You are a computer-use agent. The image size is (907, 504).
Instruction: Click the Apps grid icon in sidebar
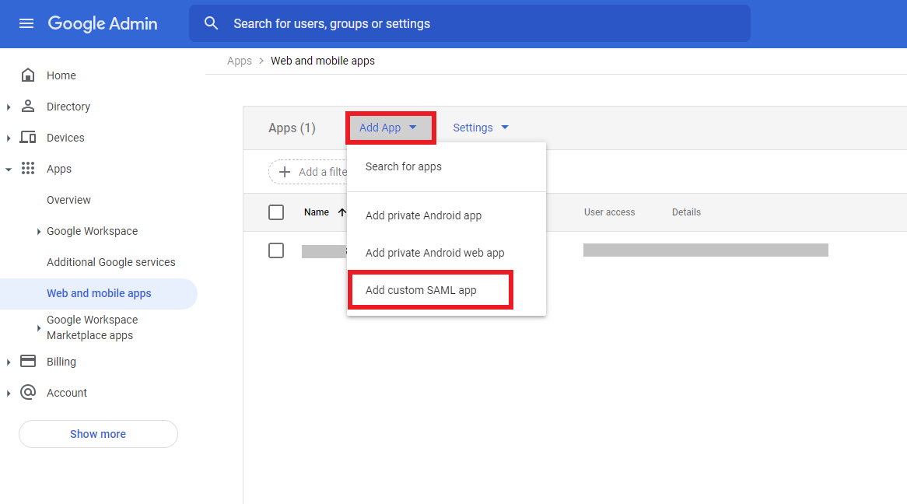[30, 169]
